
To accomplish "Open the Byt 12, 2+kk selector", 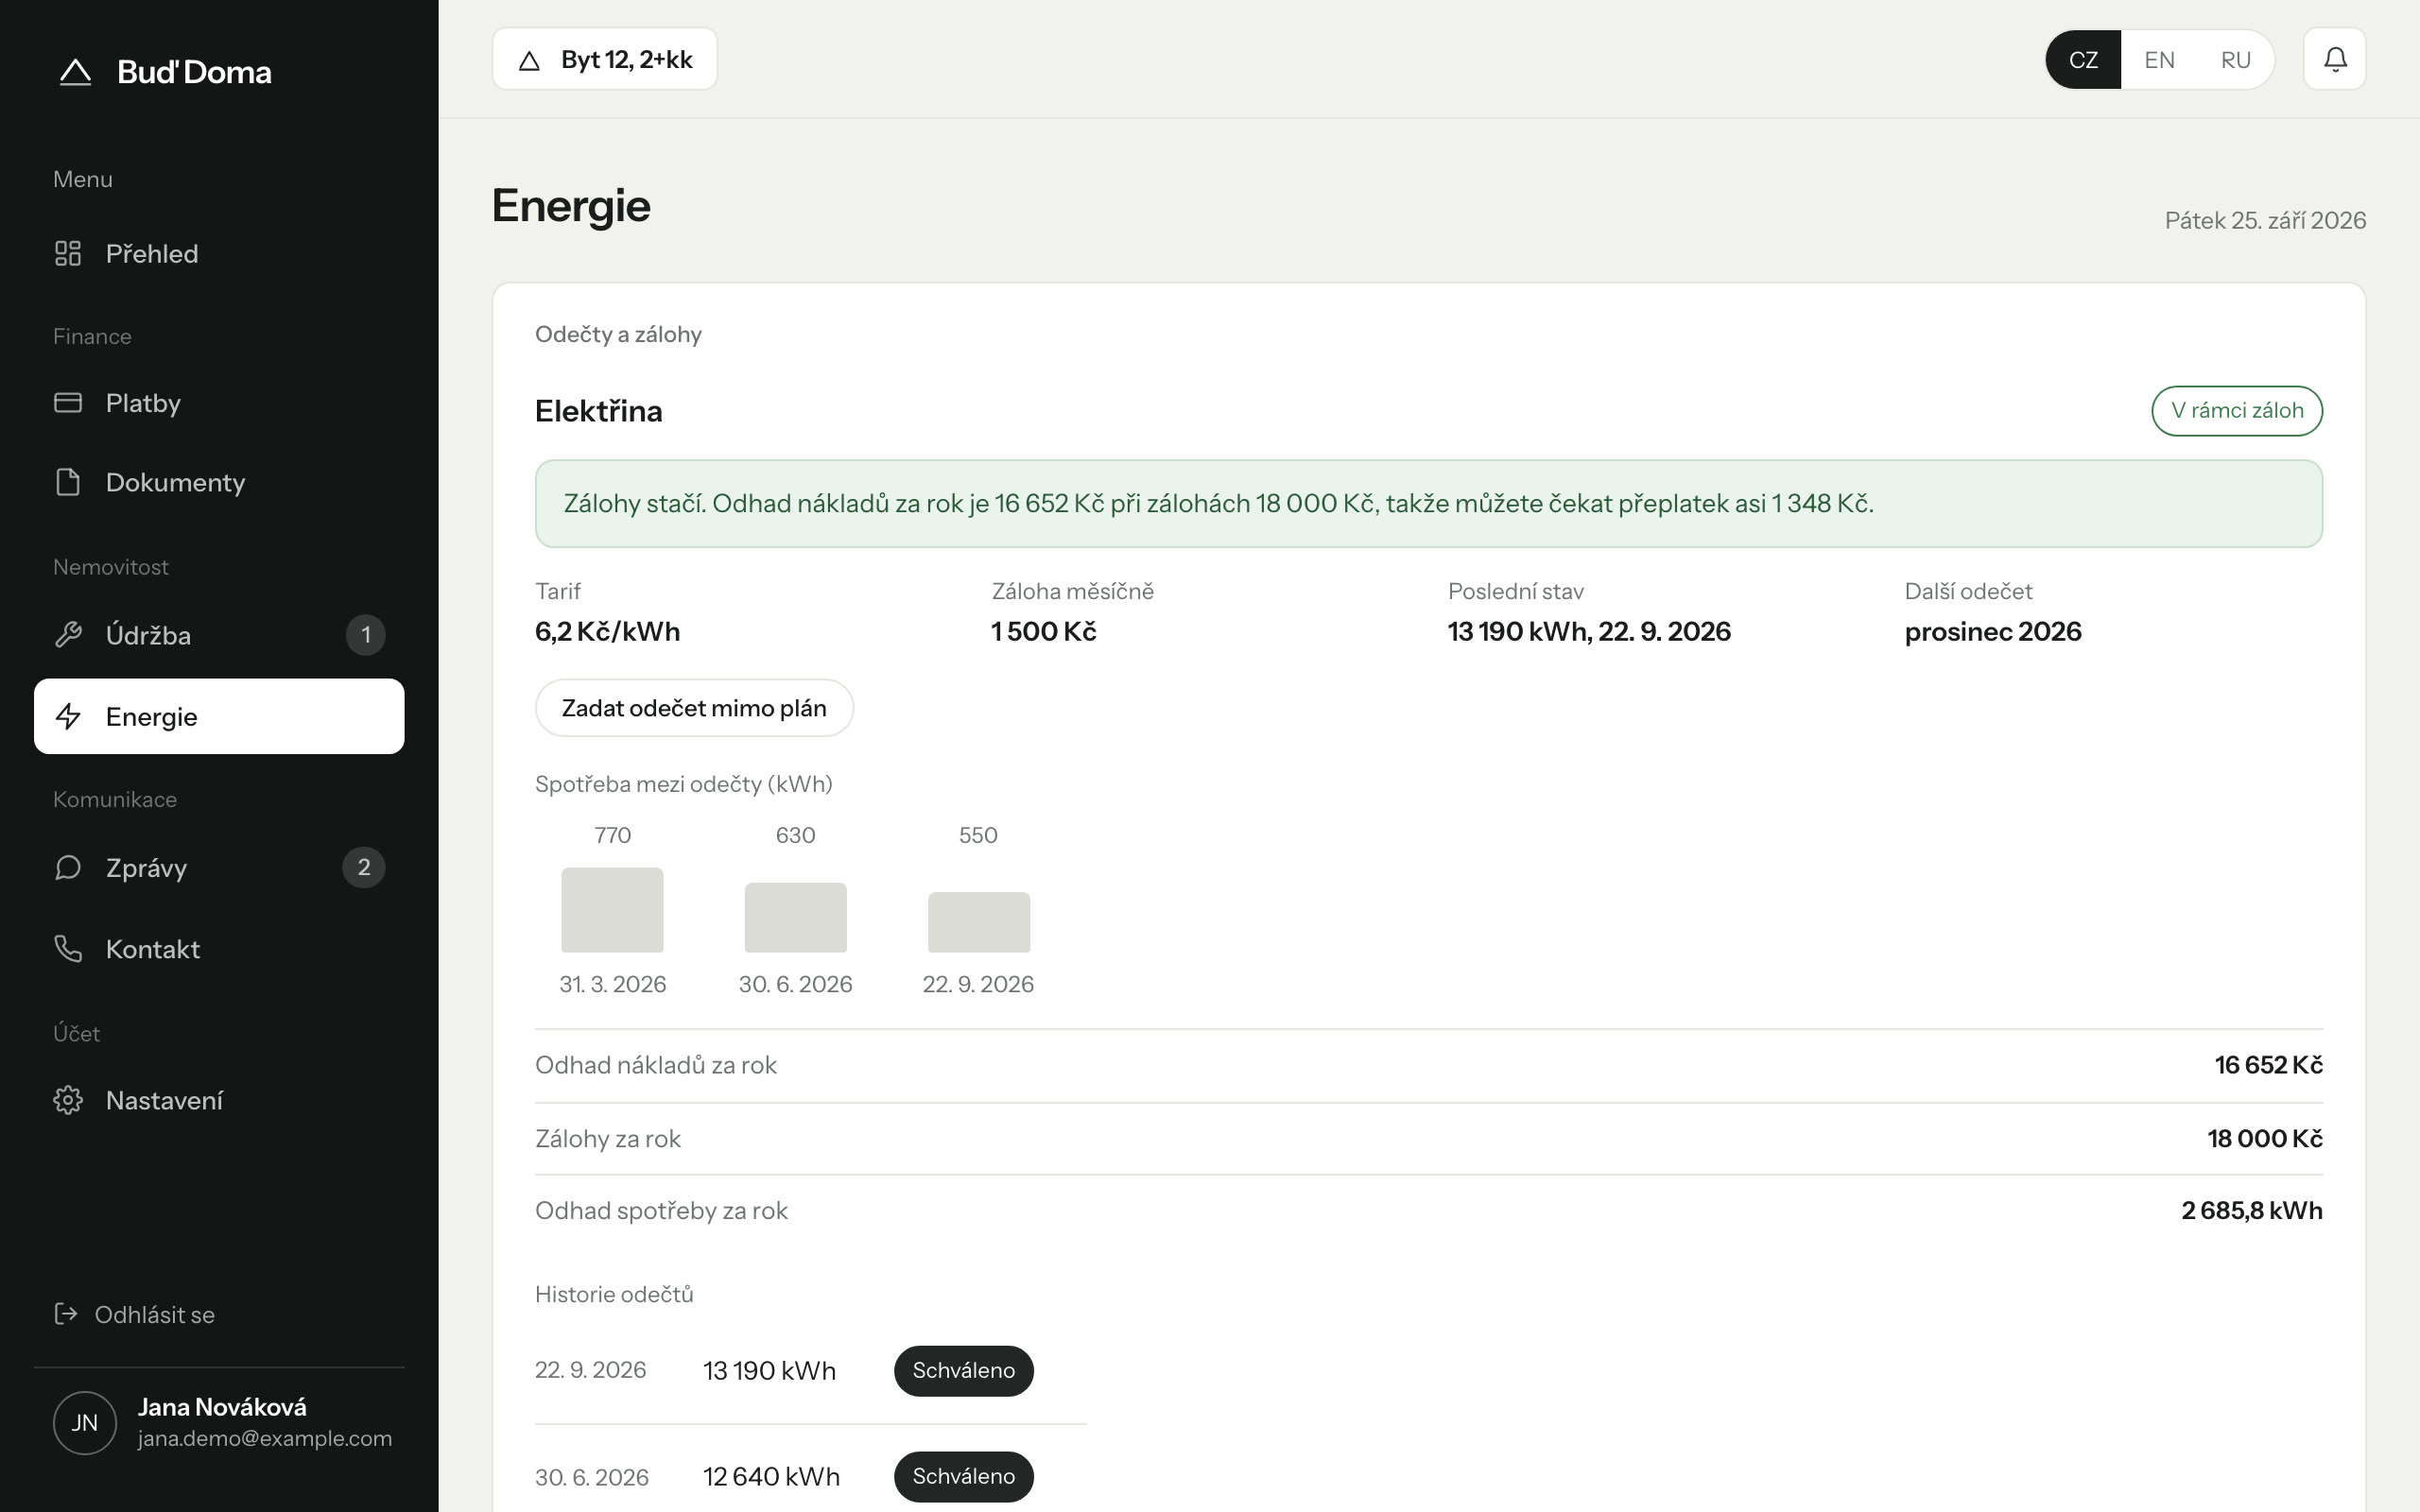I will (x=604, y=59).
